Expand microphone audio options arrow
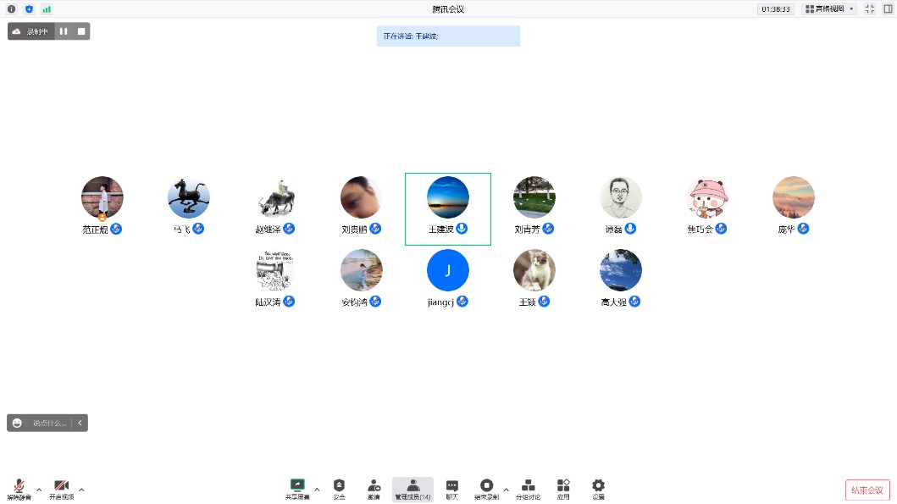The height and width of the screenshot is (504, 897). click(39, 490)
